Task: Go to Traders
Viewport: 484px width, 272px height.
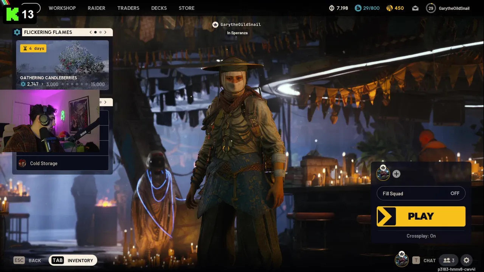Action: [128, 8]
